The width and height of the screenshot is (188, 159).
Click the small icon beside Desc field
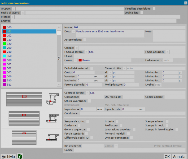pos(73,32)
